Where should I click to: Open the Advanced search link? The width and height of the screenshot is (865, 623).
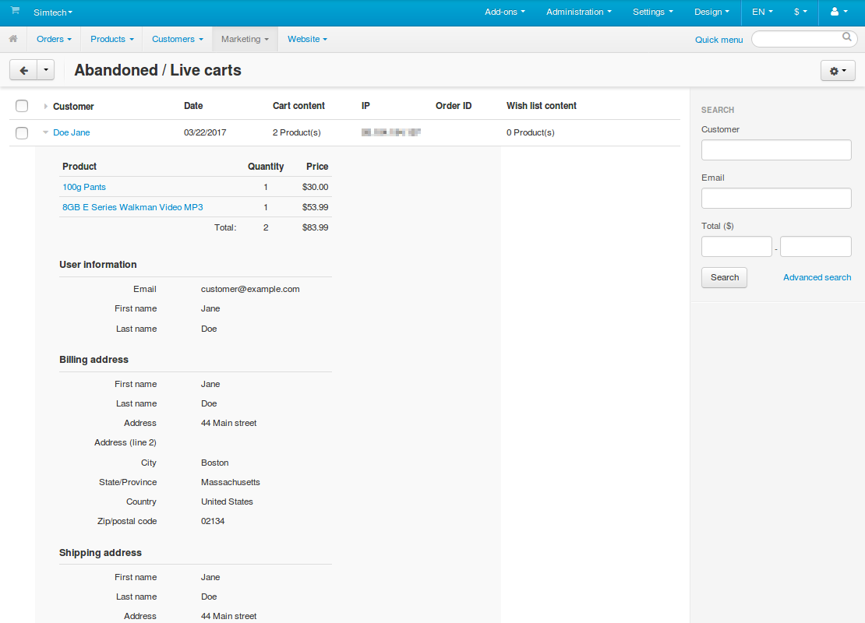tap(817, 277)
